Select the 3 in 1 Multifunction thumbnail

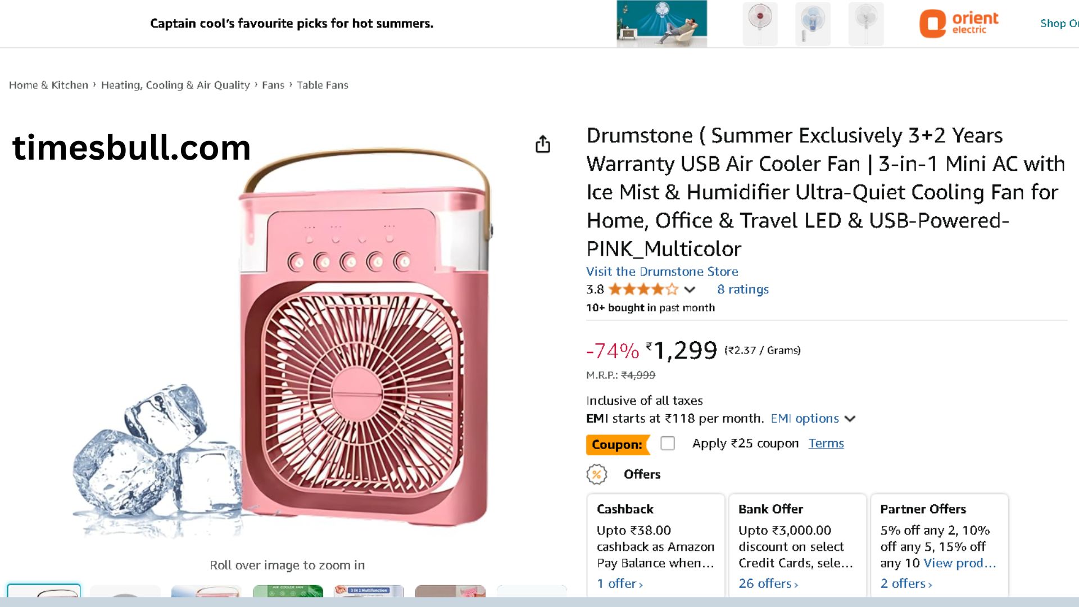(x=369, y=591)
